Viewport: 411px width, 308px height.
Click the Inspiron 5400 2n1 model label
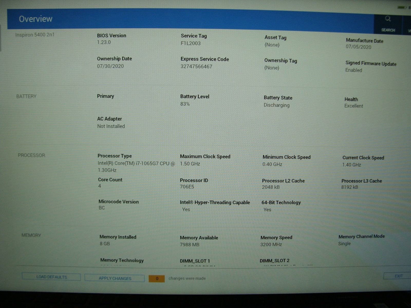(35, 35)
